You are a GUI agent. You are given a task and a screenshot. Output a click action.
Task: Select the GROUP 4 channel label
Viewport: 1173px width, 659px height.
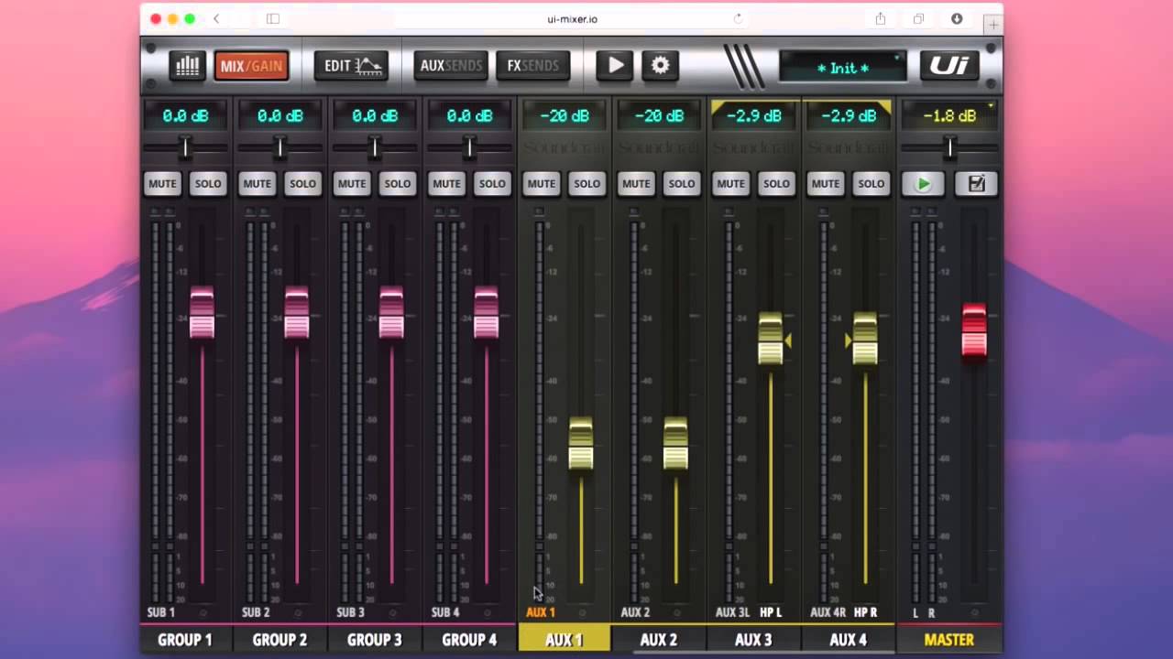469,640
